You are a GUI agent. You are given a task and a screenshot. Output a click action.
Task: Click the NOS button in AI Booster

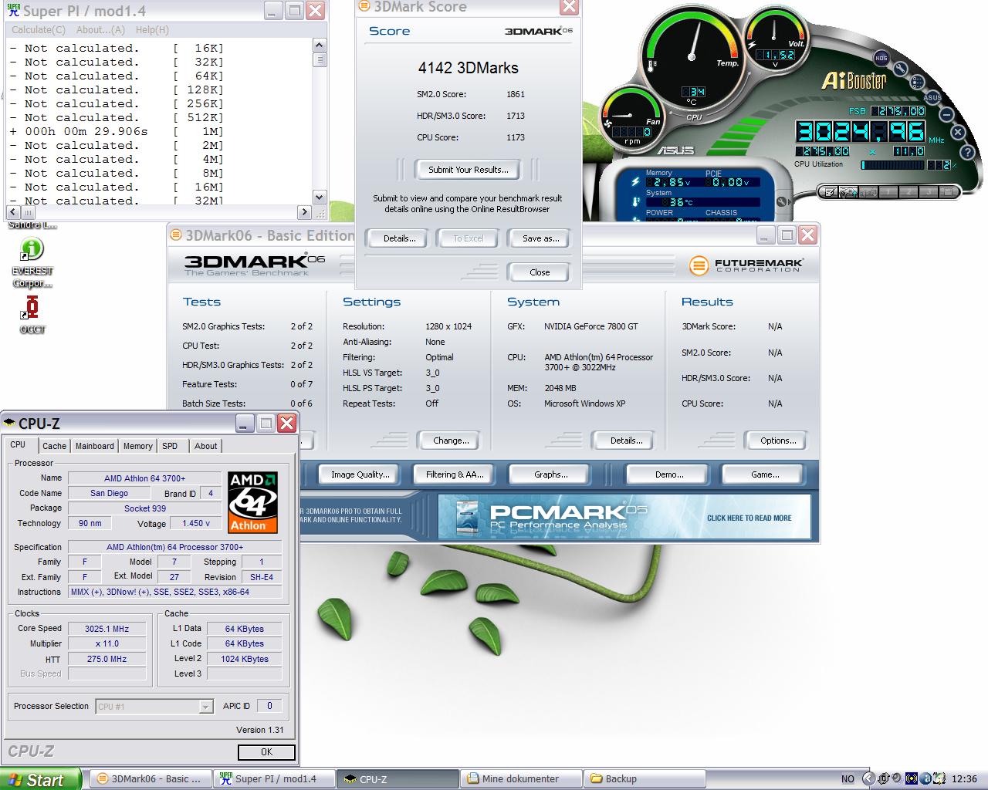pyautogui.click(x=881, y=58)
